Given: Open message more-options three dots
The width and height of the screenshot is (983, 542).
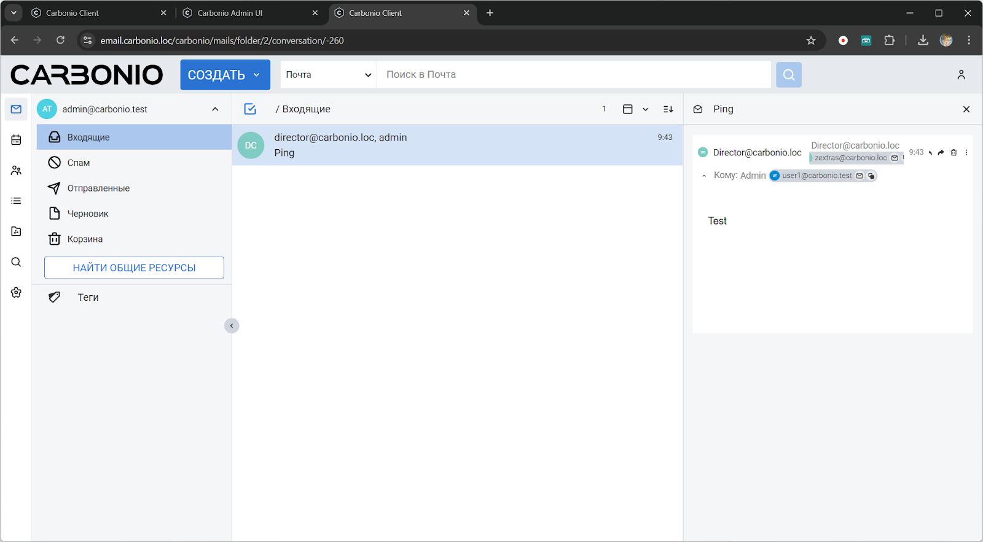Looking at the screenshot, I should point(966,153).
